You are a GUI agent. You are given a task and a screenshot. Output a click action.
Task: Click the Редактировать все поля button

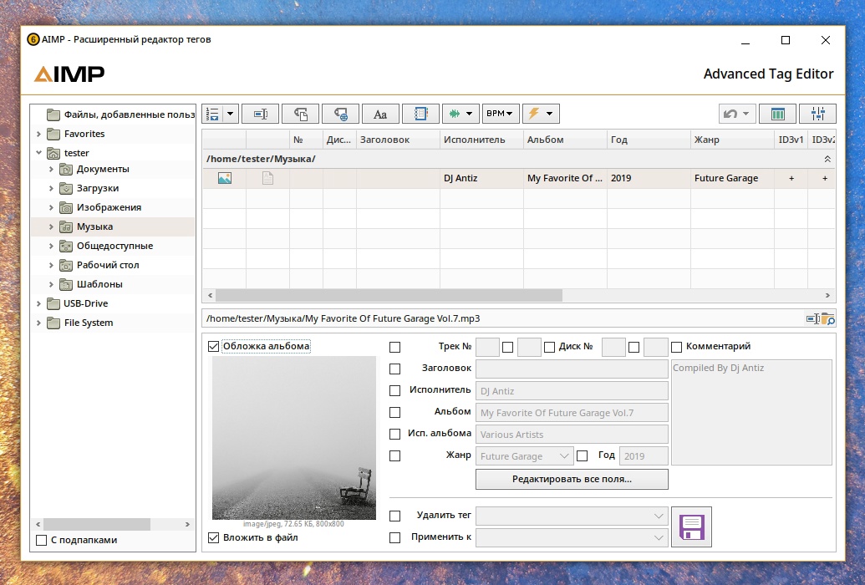click(x=572, y=479)
